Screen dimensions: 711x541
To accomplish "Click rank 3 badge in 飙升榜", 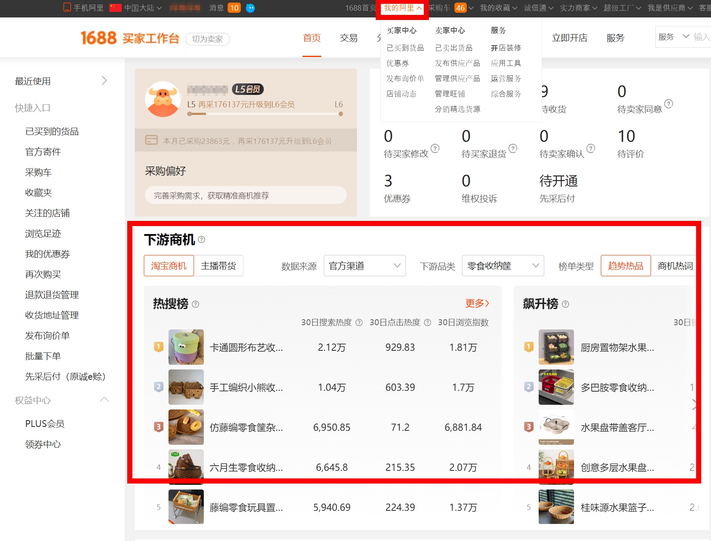I will 529,427.
